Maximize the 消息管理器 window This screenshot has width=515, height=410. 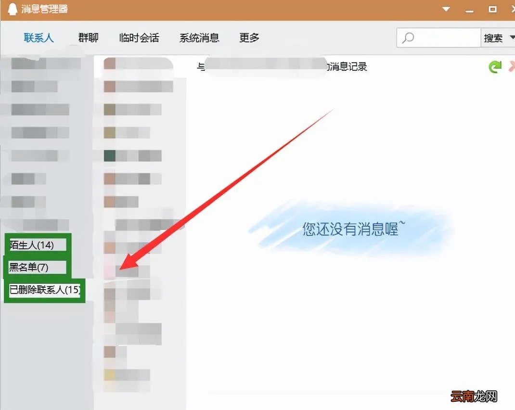[492, 9]
